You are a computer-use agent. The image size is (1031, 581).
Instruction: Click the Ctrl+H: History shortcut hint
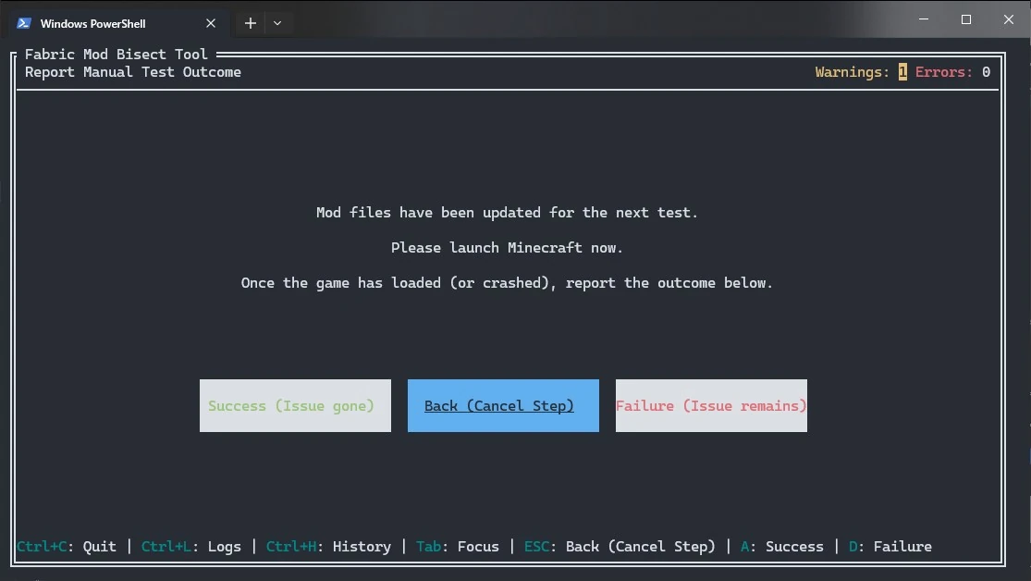[329, 546]
